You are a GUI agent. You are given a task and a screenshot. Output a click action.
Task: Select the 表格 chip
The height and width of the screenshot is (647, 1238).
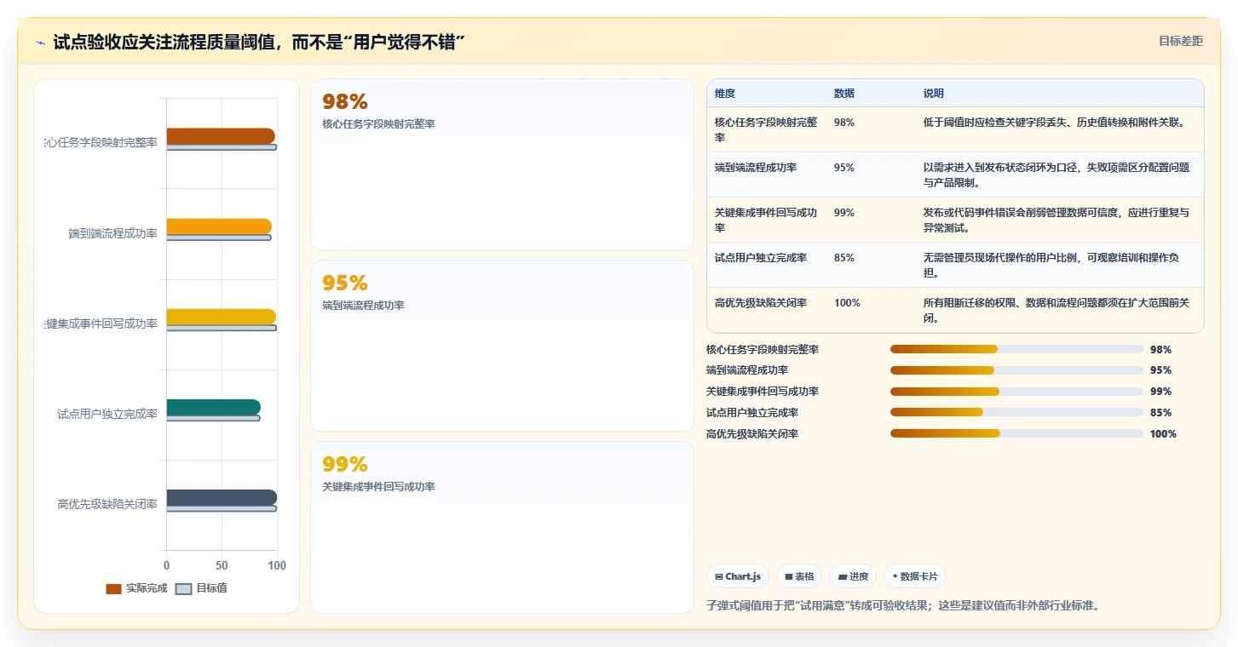[x=799, y=576]
